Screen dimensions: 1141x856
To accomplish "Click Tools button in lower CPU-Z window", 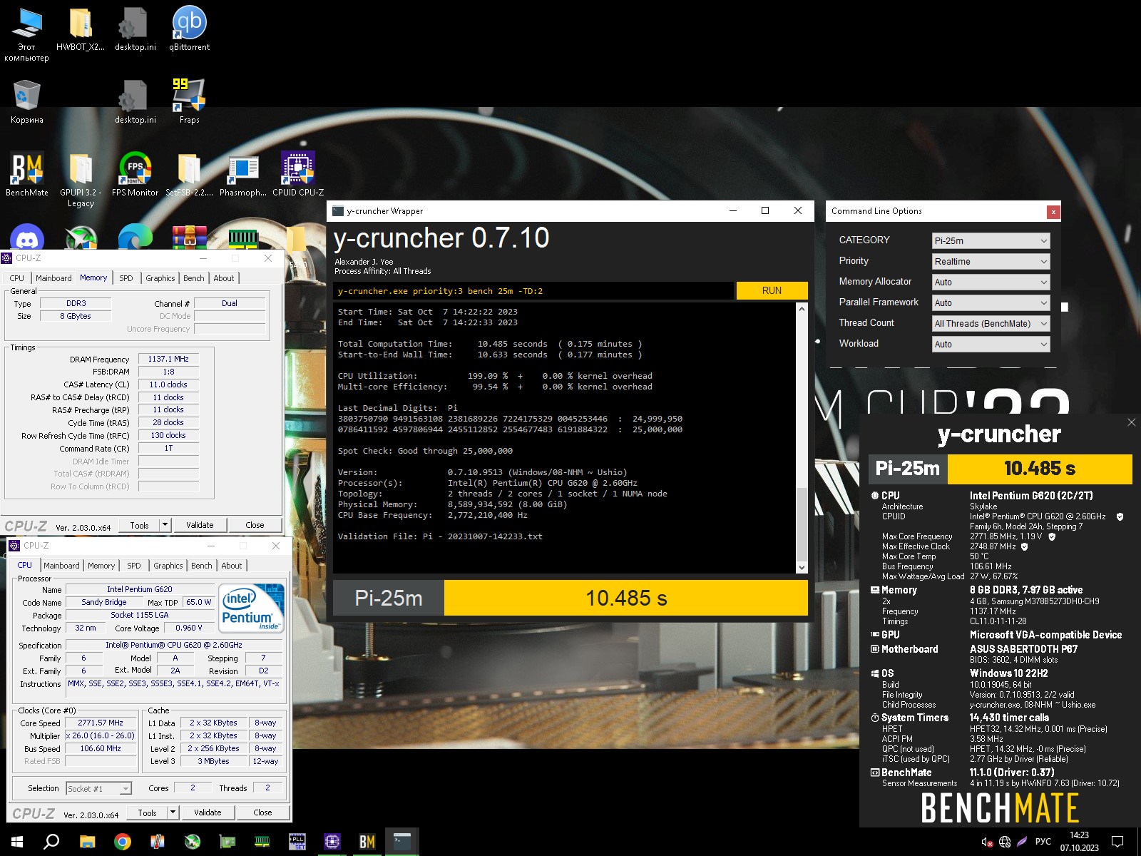I will (148, 812).
